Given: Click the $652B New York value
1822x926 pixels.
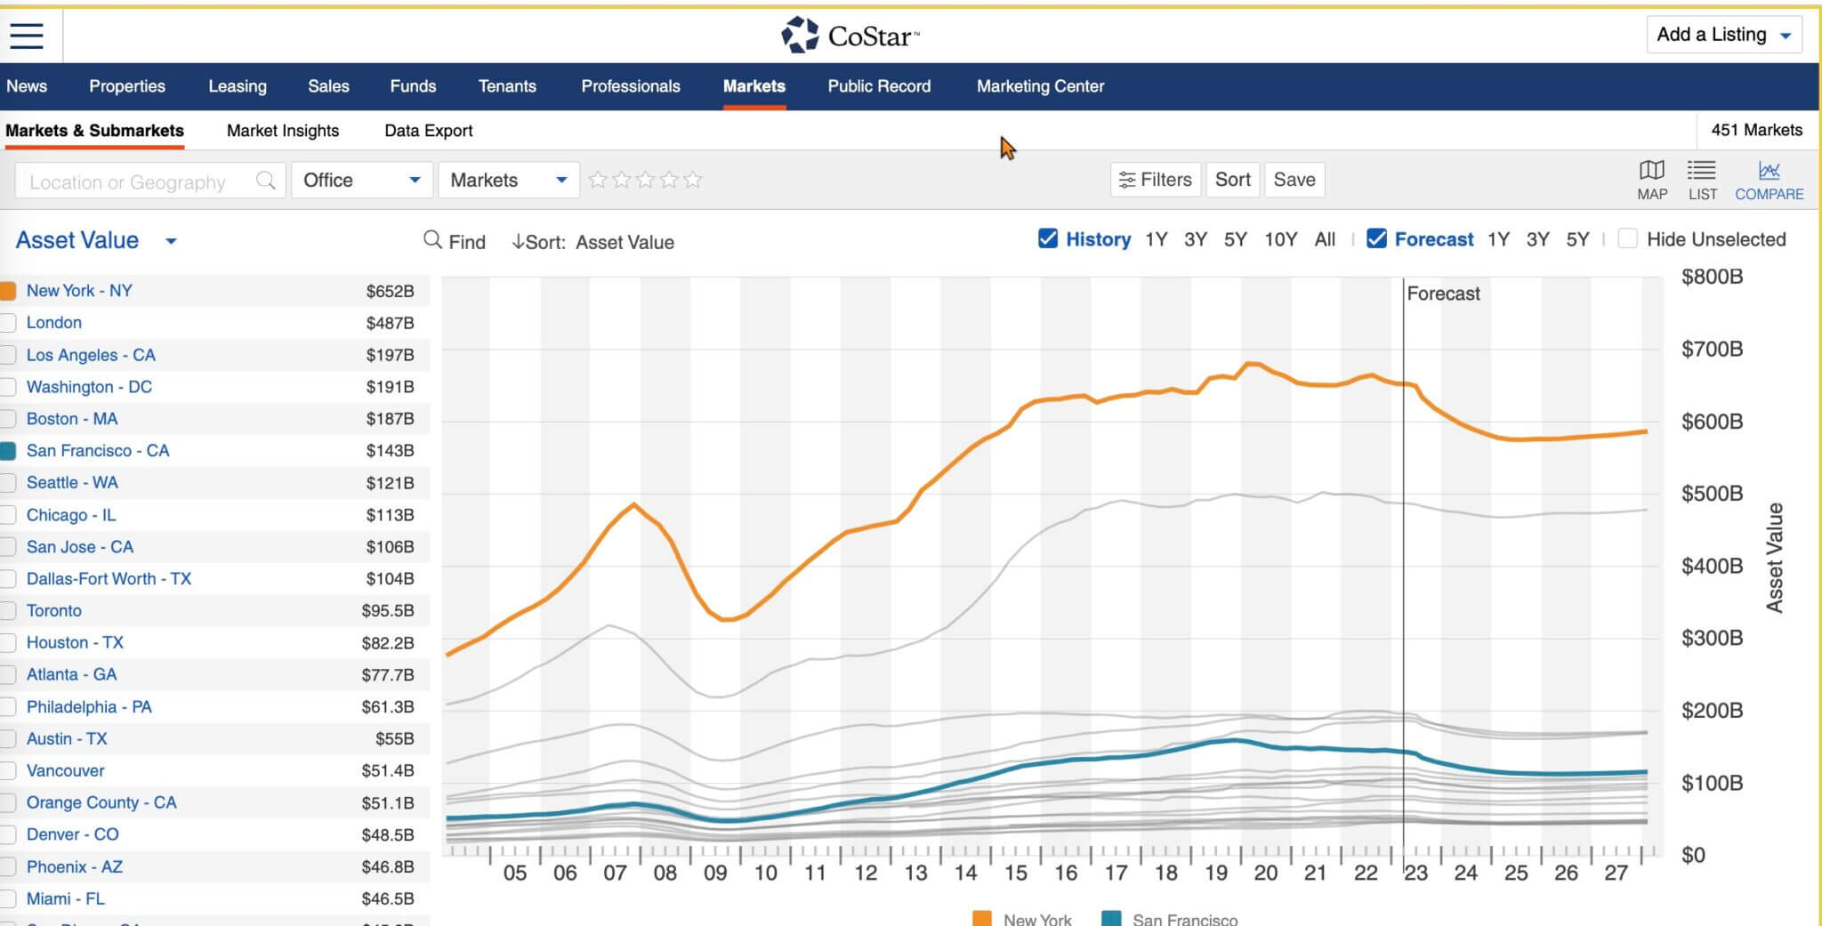Looking at the screenshot, I should click(x=390, y=291).
